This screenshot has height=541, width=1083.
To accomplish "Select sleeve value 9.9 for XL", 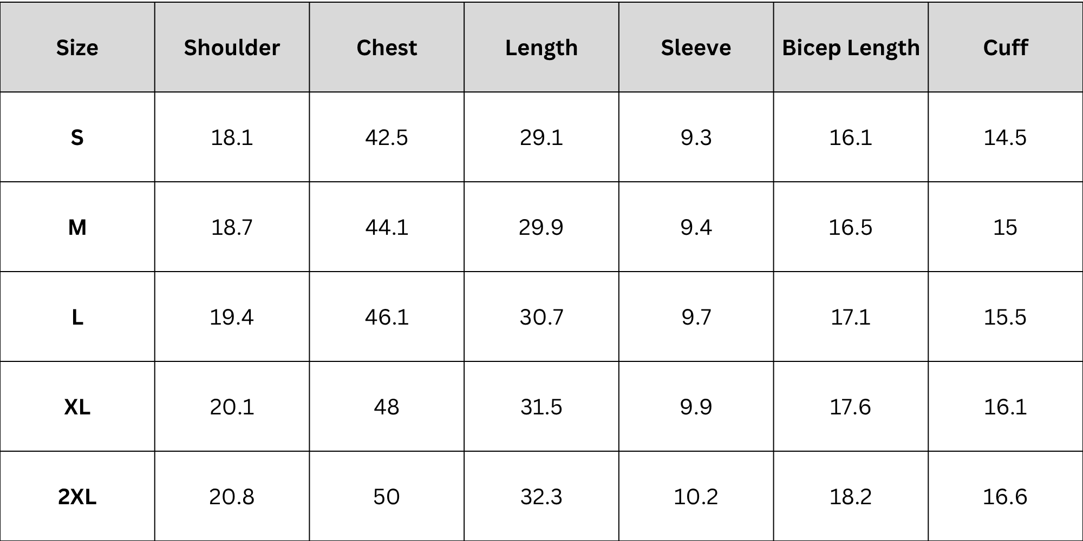I will coord(696,407).
